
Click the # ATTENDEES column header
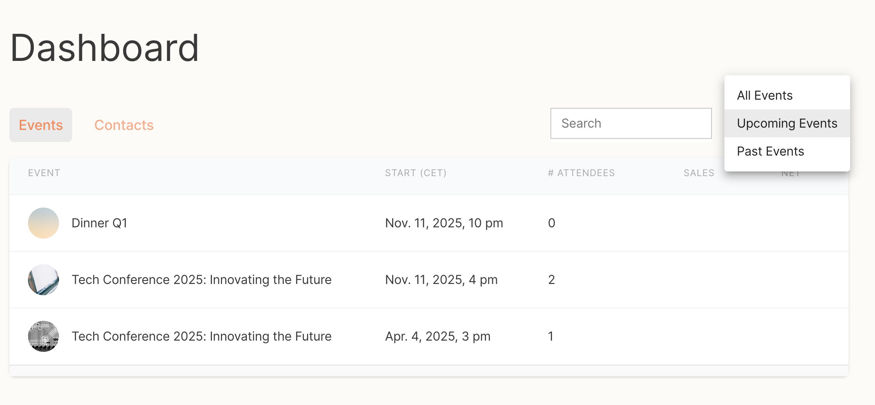pyautogui.click(x=581, y=173)
